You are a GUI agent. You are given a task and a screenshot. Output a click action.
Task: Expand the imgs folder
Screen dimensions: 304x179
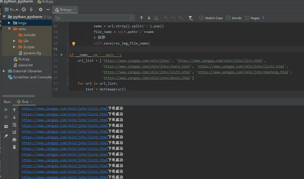coord(9,23)
